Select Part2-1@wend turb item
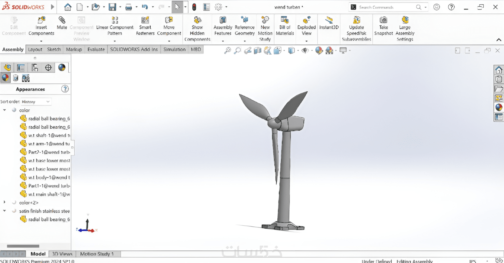The height and width of the screenshot is (263, 504). pyautogui.click(x=49, y=152)
